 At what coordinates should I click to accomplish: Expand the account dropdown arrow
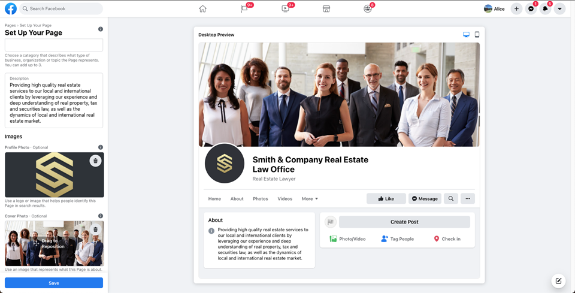[x=559, y=9]
